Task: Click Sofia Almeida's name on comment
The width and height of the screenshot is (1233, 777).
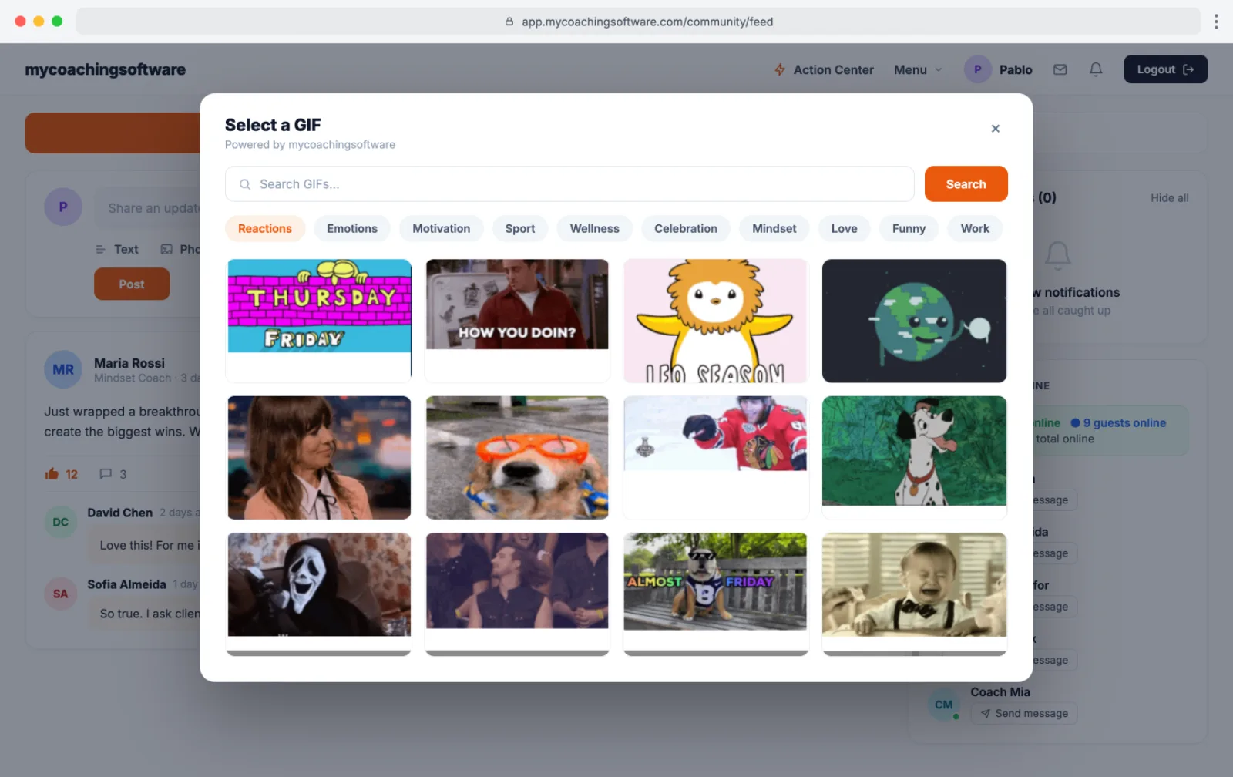Action: (x=126, y=584)
